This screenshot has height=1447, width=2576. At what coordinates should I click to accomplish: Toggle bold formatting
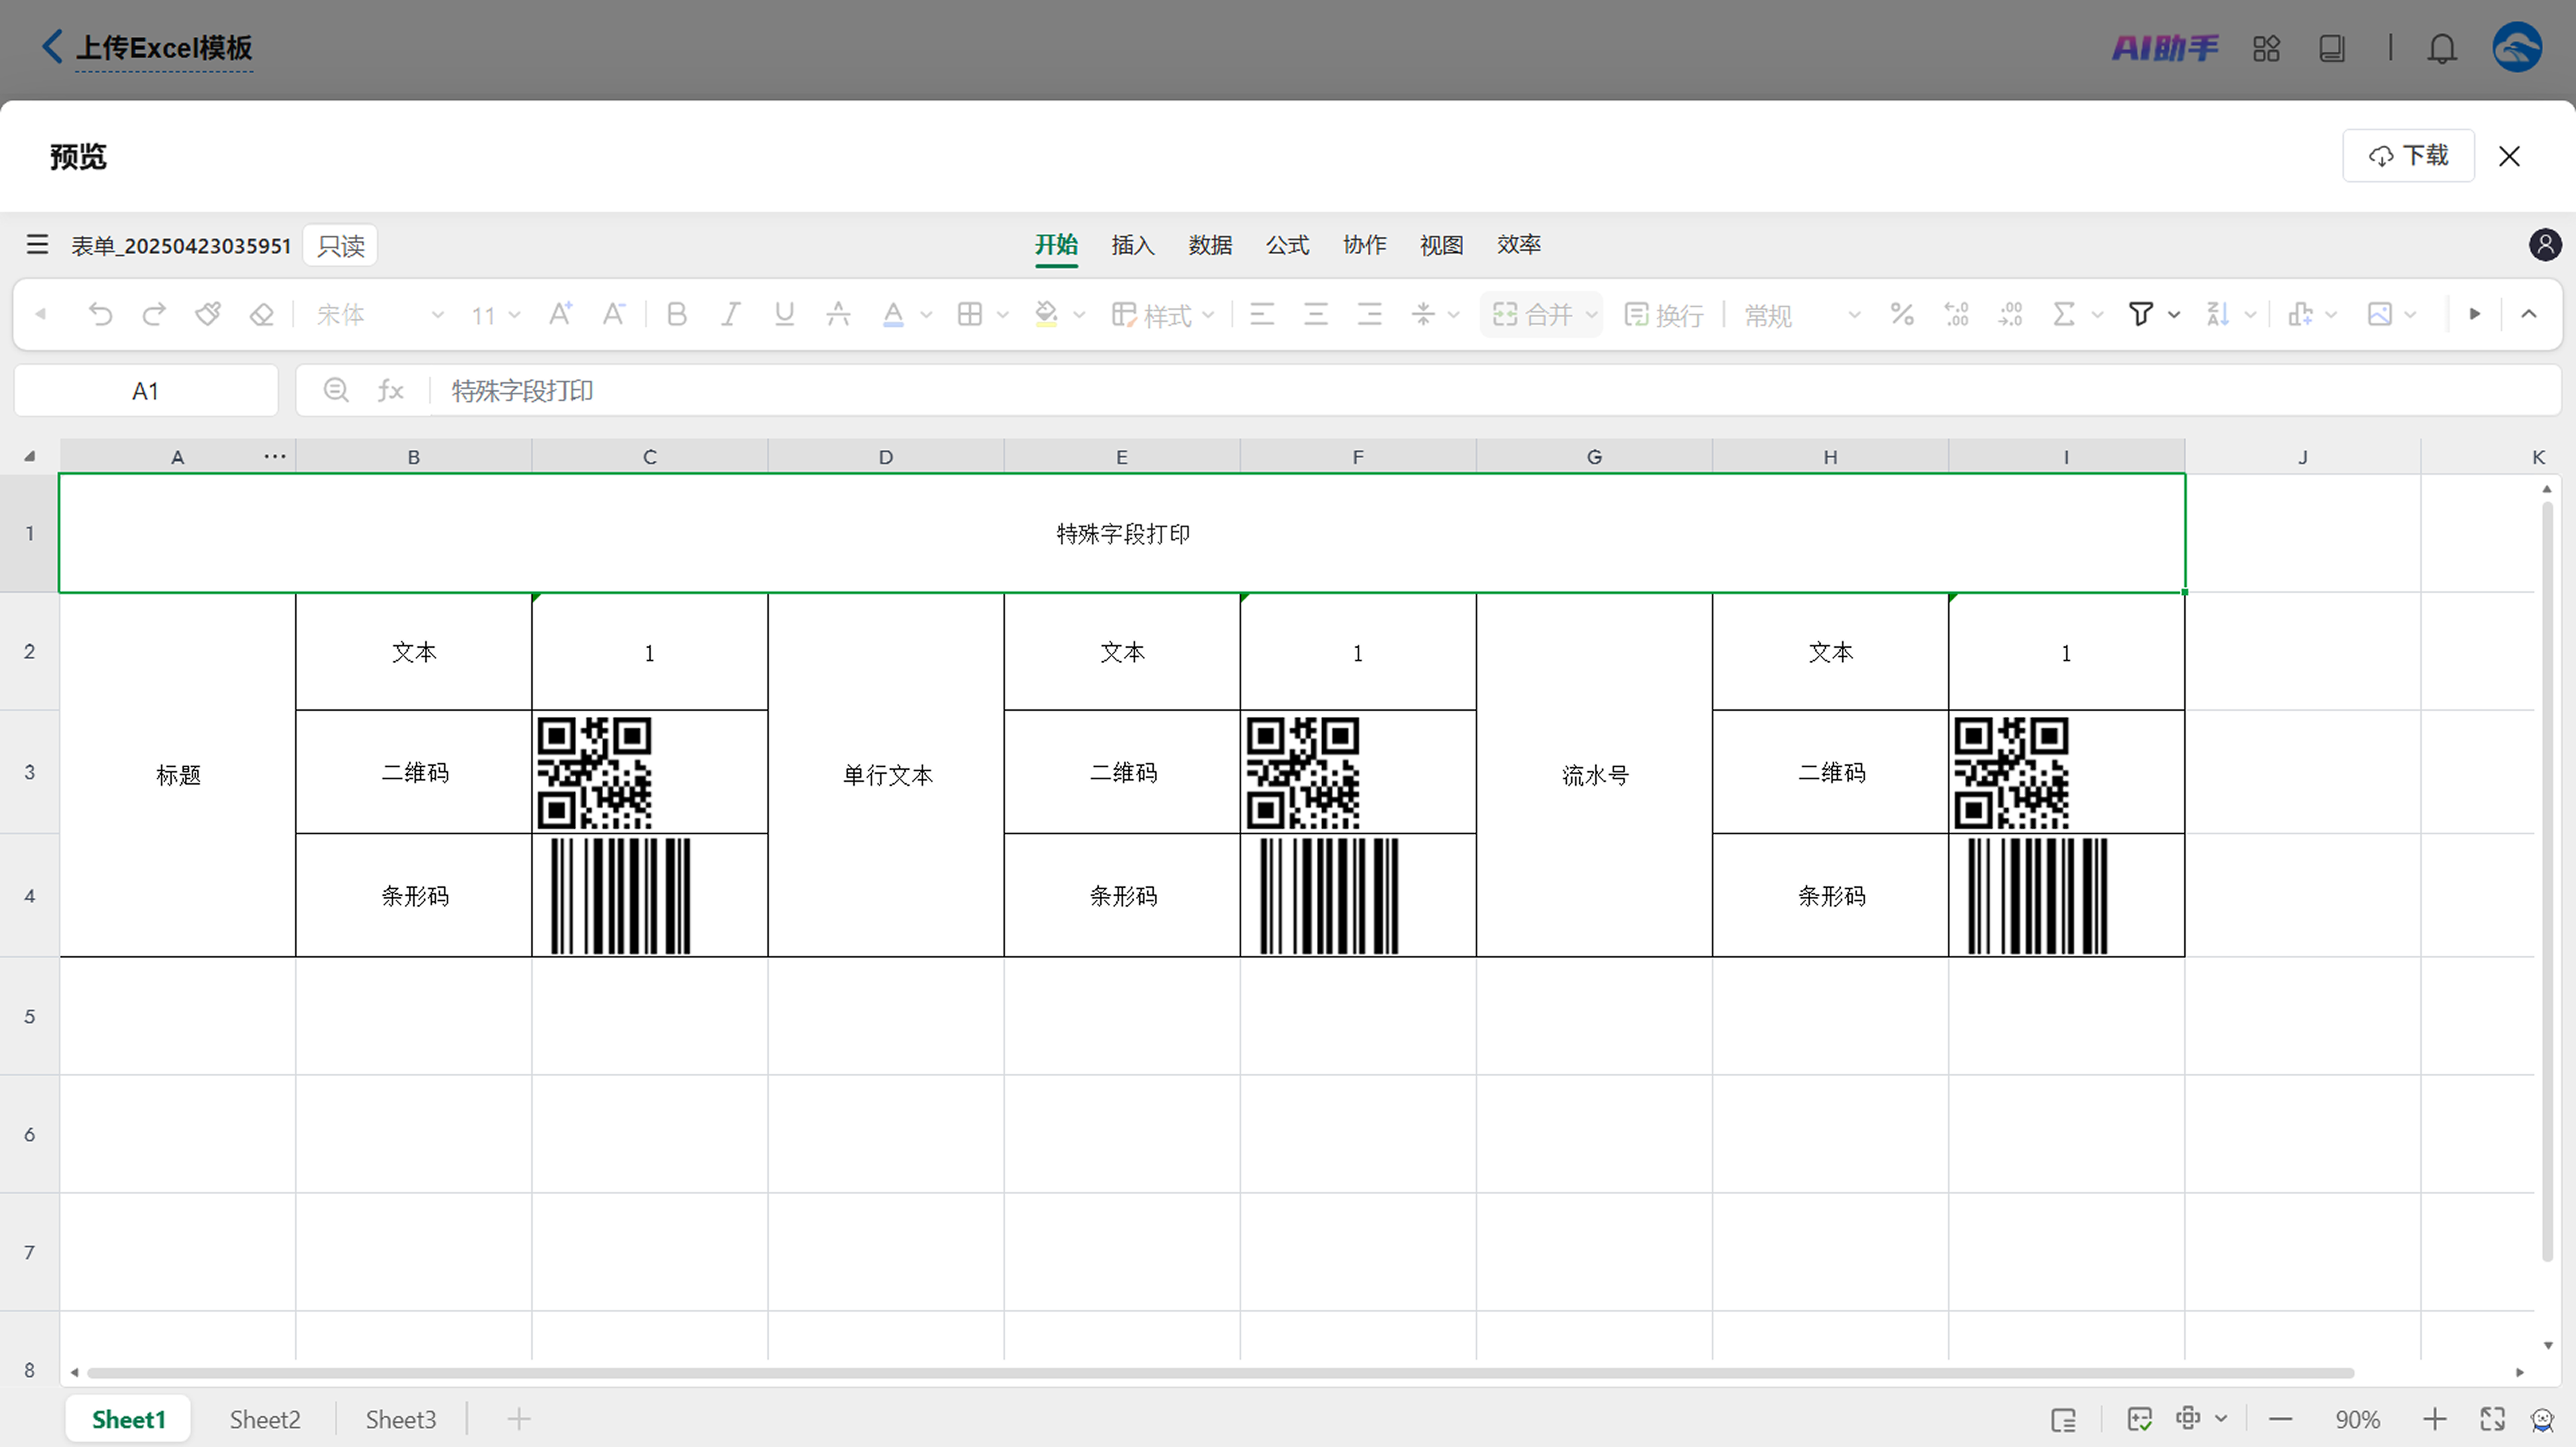677,314
